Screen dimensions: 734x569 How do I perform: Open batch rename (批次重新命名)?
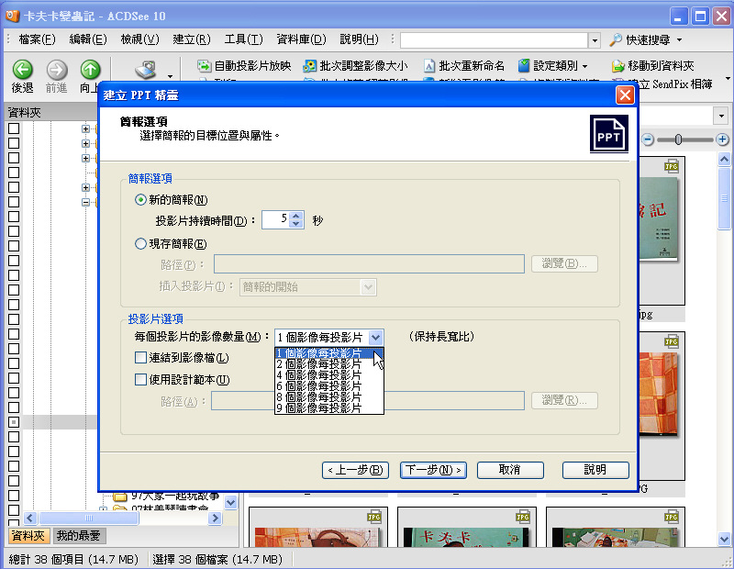coord(464,66)
